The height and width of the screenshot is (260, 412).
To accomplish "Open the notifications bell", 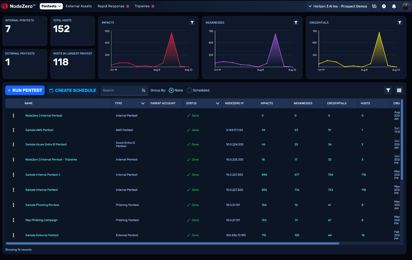I will click(394, 6).
